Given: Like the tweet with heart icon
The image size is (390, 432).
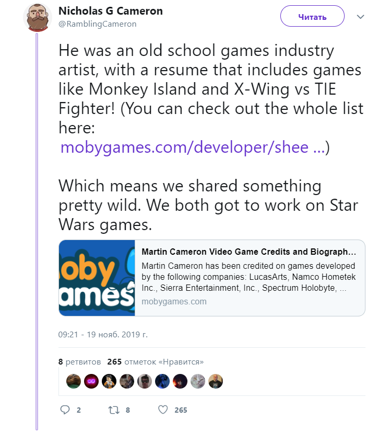Looking at the screenshot, I should 162,410.
